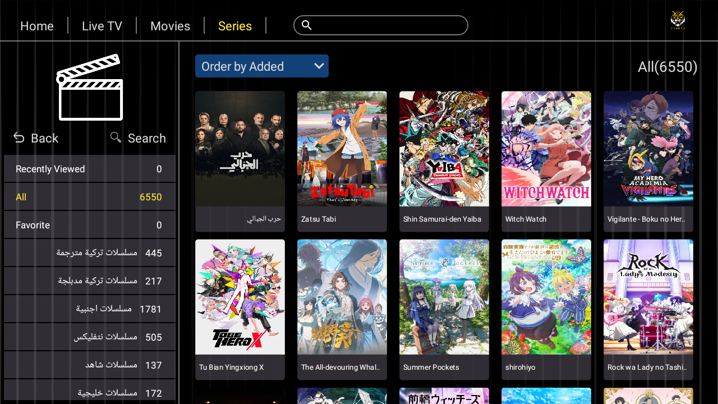
Task: Click the clapperboard icon in sidebar
Action: 90,87
